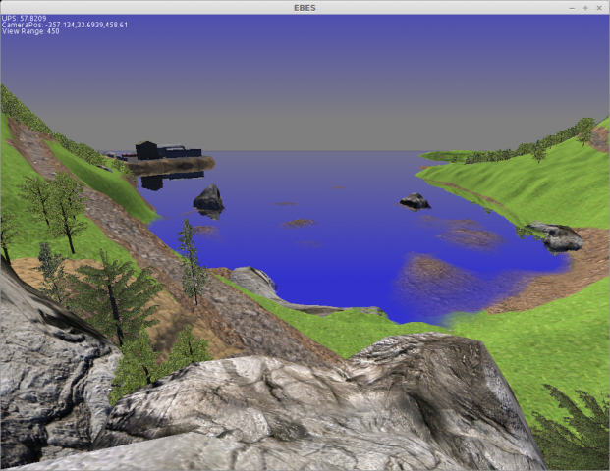
Task: Click the row of trees on the right ridge
Action: (x=530, y=147)
